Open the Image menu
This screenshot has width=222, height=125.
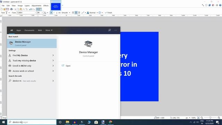(20, 6)
